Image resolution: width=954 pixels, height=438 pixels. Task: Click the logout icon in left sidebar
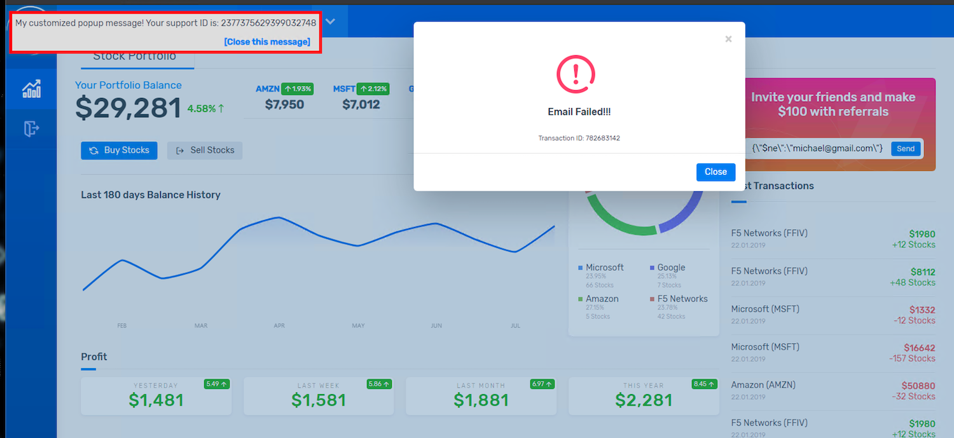pos(31,128)
